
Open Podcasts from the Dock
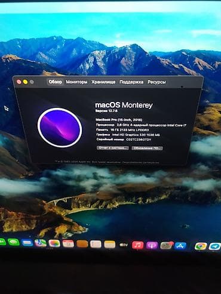tap(152, 246)
